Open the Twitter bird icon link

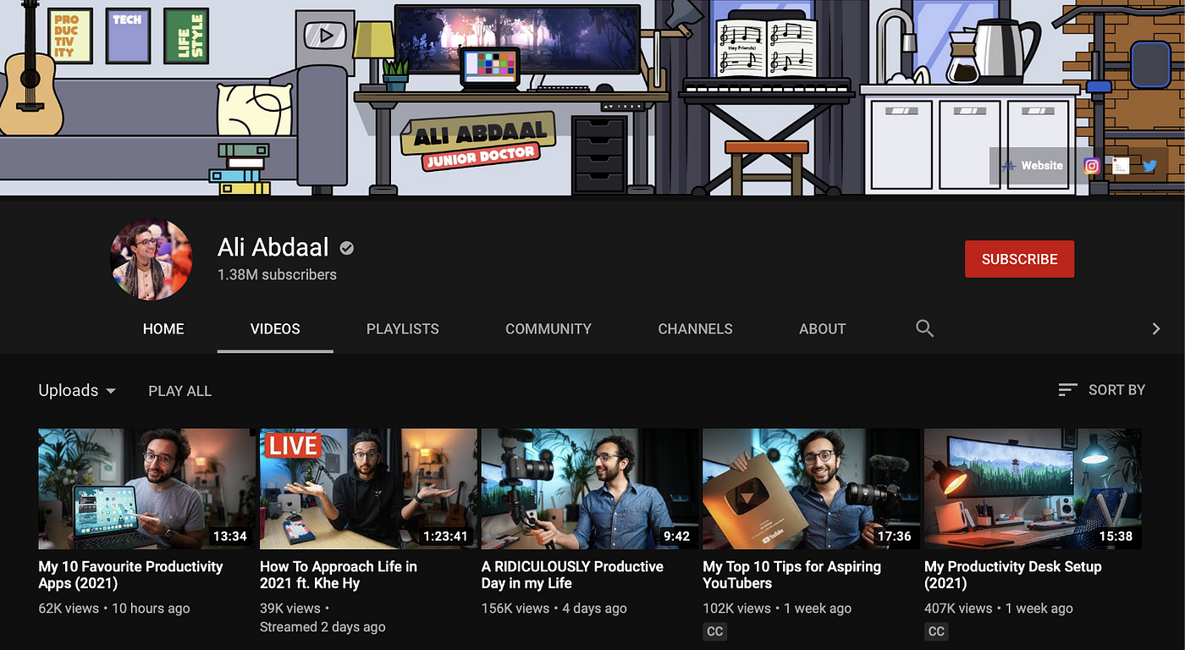[x=1149, y=166]
